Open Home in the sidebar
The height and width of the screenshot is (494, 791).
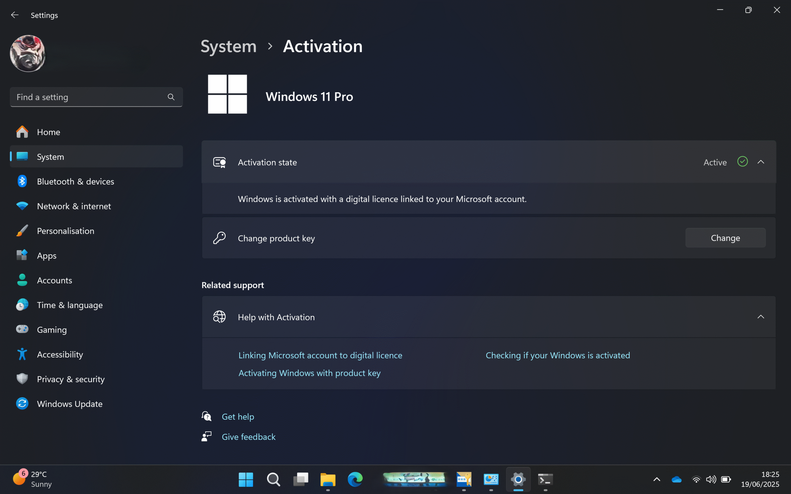[96, 132]
